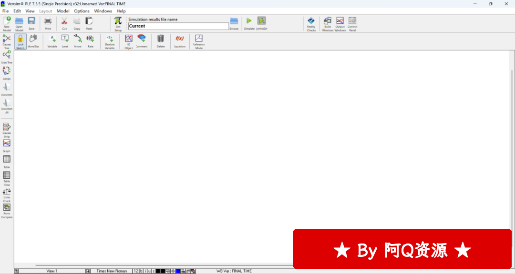Select the IO Object tool

coord(129,41)
